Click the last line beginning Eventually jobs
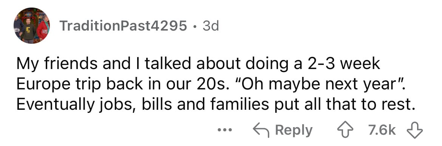Viewport: 442px width, 146px height. tap(216, 105)
